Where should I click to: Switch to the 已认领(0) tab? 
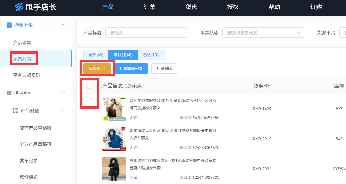(x=151, y=55)
